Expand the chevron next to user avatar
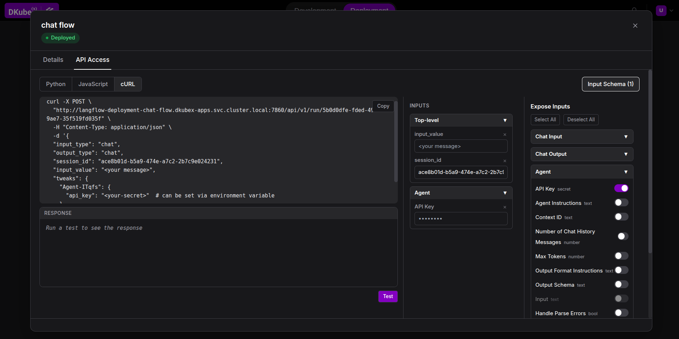 pyautogui.click(x=672, y=11)
